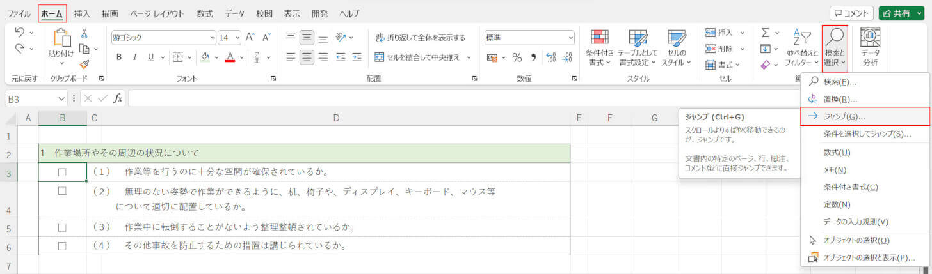Click the Bold formatting icon
This screenshot has width=932, height=274.
click(x=119, y=57)
